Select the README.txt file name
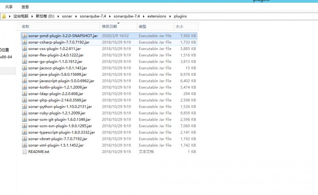 point(39,152)
